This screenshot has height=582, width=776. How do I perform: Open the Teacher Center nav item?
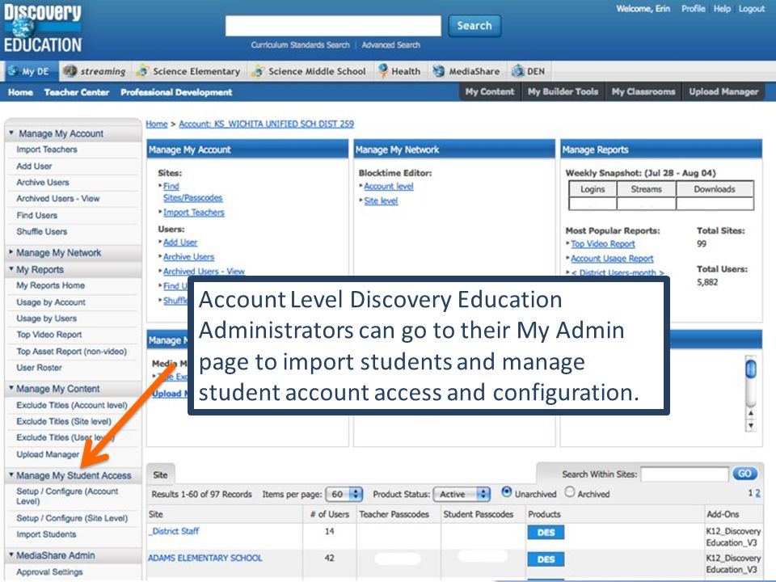coord(77,92)
